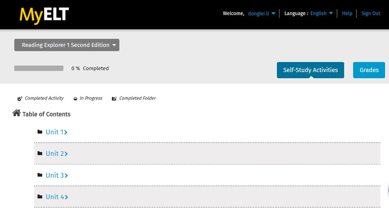Image resolution: width=389 pixels, height=212 pixels.
Task: Switch to the Grades tab
Action: 369,70
